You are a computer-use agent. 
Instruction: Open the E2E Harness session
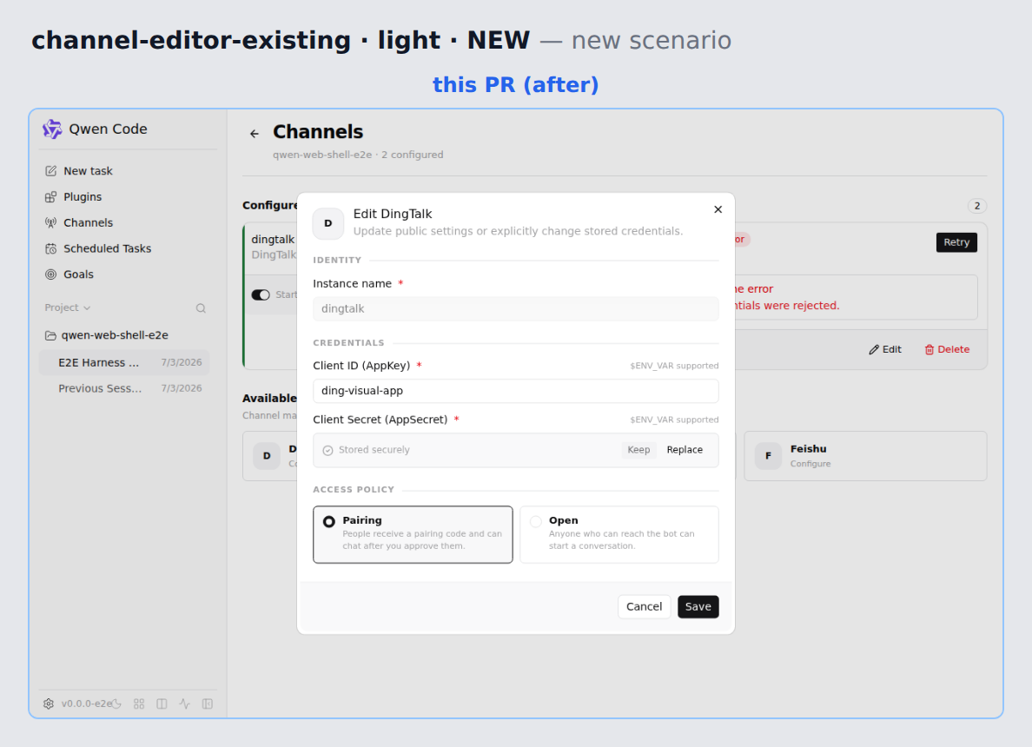tap(124, 362)
